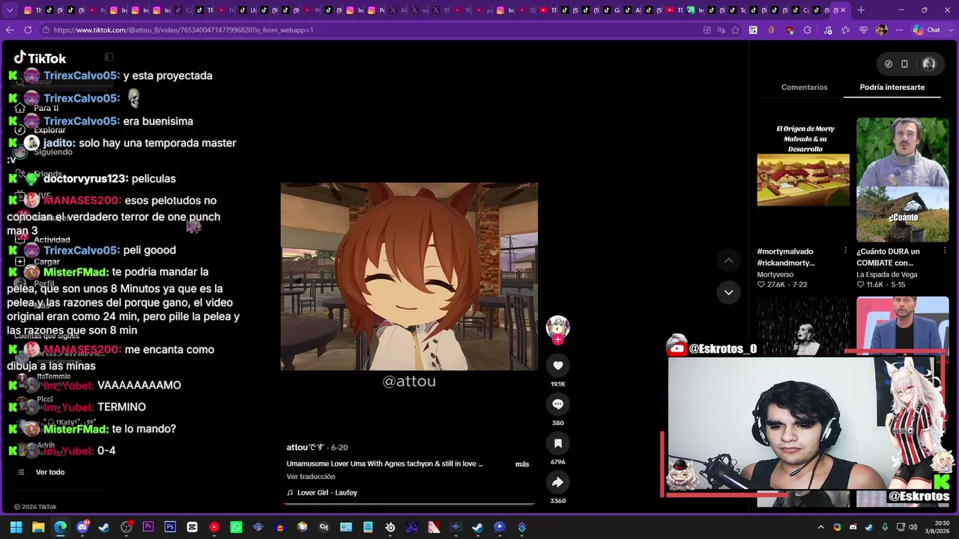Open La Espada de Vega channel link
Image resolution: width=959 pixels, height=539 pixels.
pyautogui.click(x=887, y=275)
